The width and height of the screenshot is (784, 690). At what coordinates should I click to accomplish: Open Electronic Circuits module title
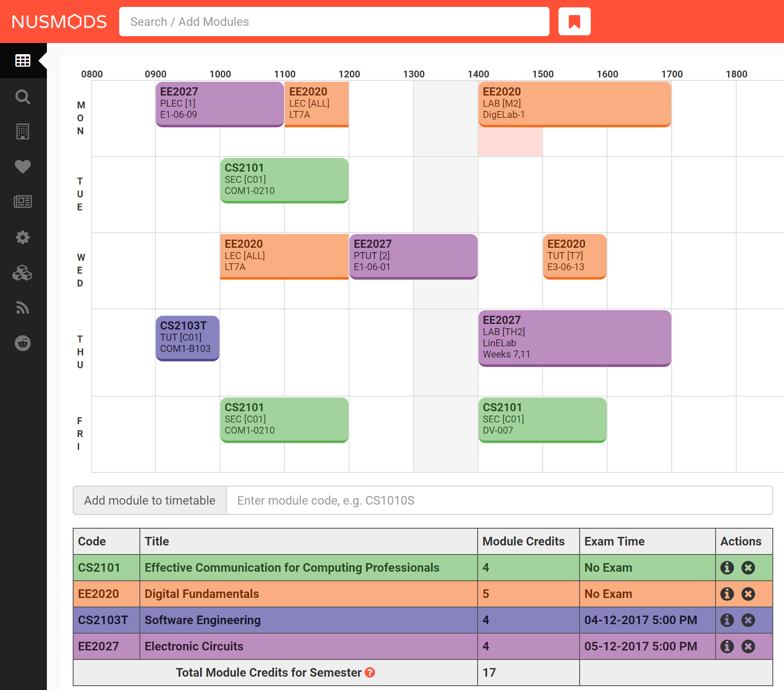(194, 647)
